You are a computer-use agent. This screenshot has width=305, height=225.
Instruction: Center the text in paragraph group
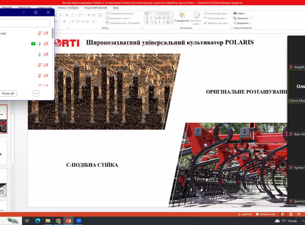tap(77, 21)
